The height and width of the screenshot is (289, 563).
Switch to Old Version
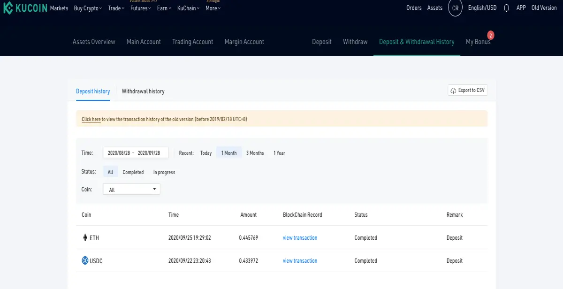tap(544, 8)
